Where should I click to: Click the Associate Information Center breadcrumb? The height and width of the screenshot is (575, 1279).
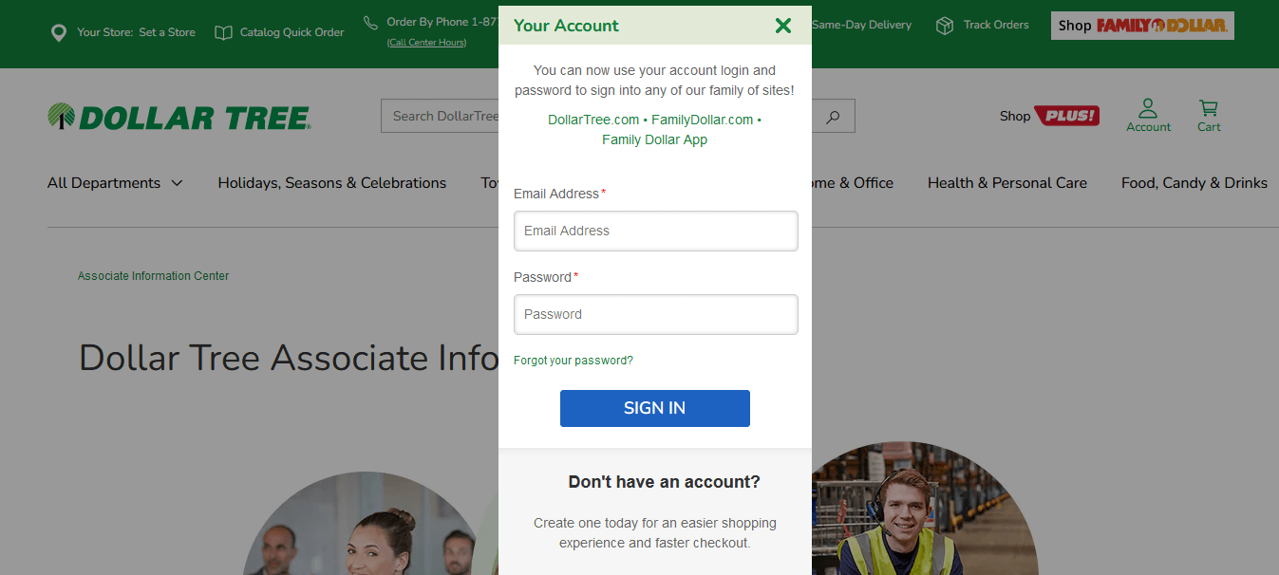pos(153,276)
